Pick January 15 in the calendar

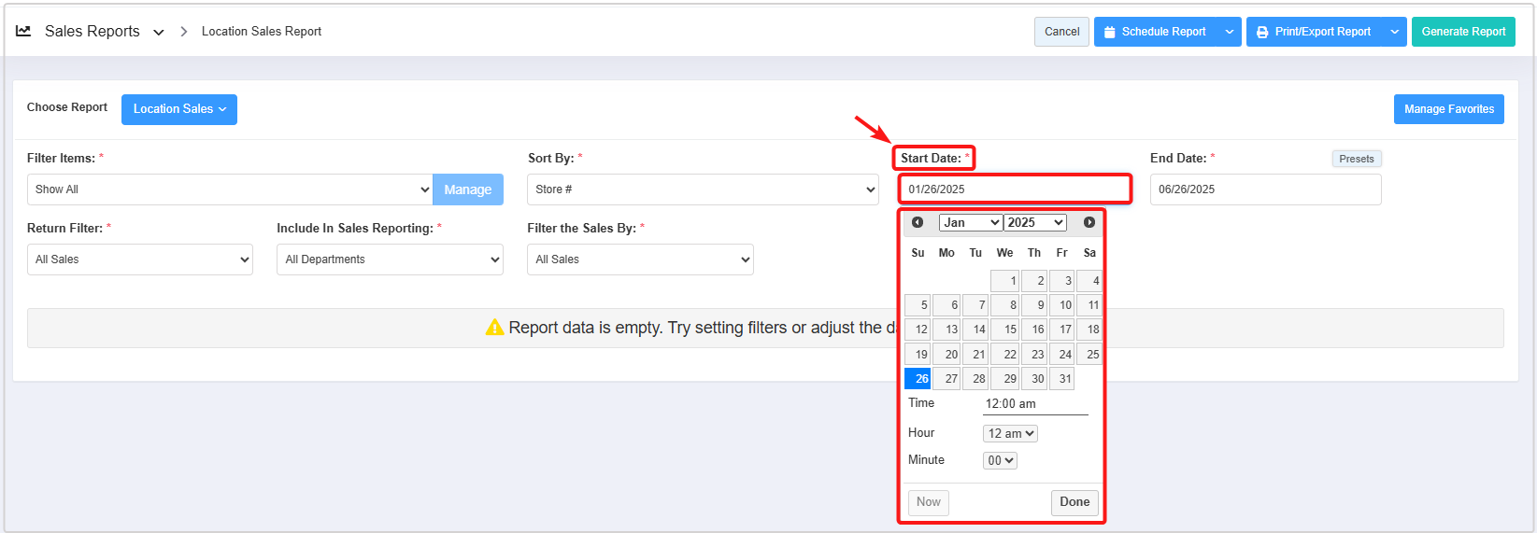[x=1005, y=330]
